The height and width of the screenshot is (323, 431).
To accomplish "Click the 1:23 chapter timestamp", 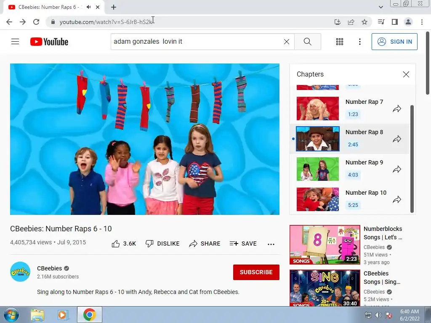I will [353, 114].
